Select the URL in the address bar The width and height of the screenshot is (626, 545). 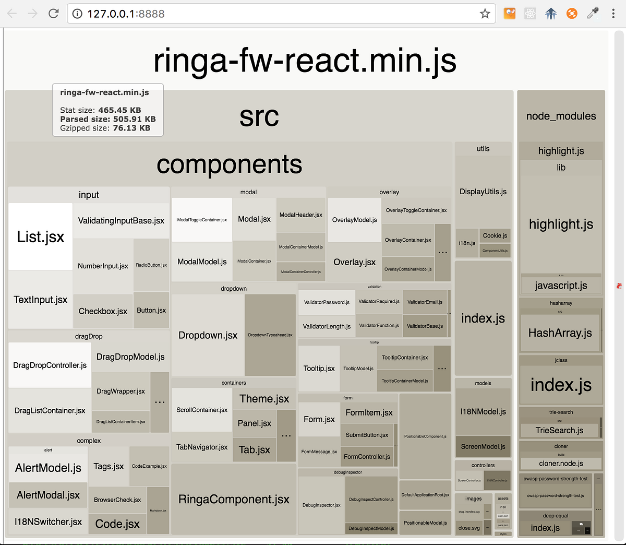[209, 14]
